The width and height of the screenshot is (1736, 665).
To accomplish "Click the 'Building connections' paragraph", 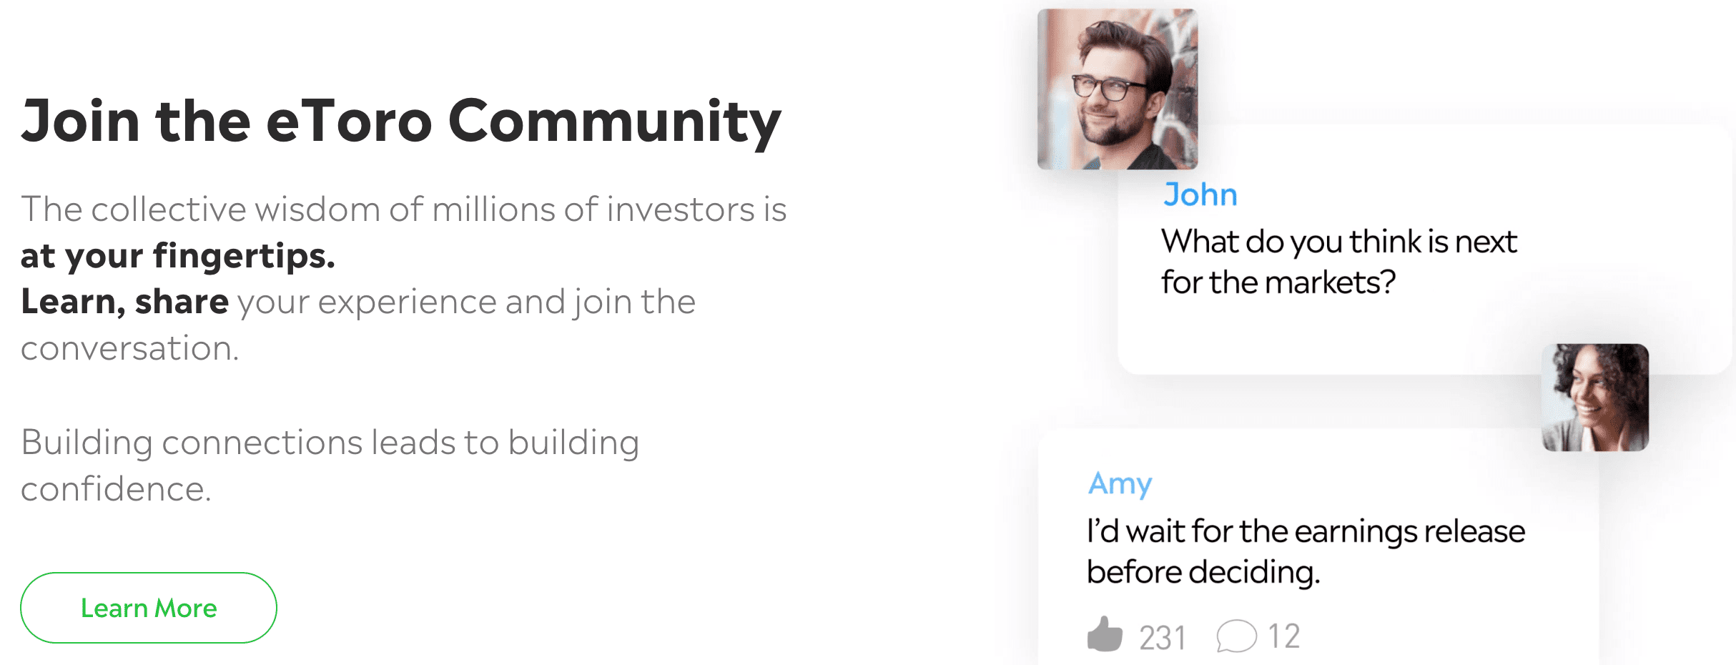I will (330, 465).
